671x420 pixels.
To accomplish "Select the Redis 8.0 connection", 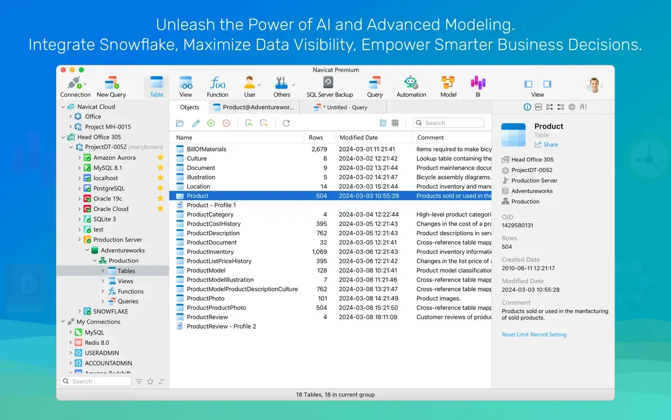I will tap(97, 343).
